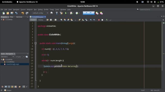Click the editor vertical scrollbar

(162, 46)
